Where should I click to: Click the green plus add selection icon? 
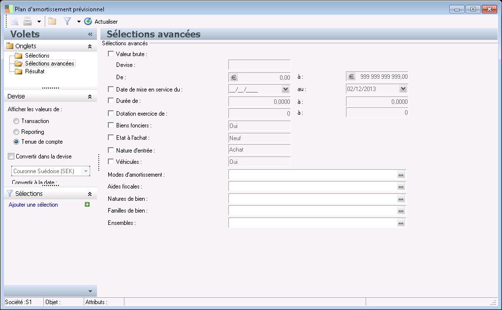87,204
